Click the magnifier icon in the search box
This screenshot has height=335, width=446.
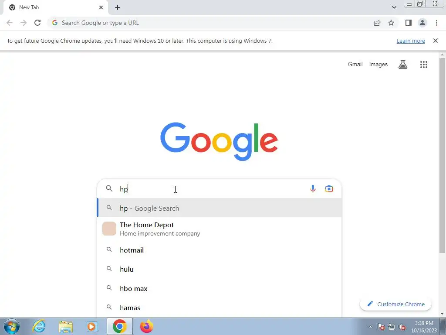coord(109,188)
